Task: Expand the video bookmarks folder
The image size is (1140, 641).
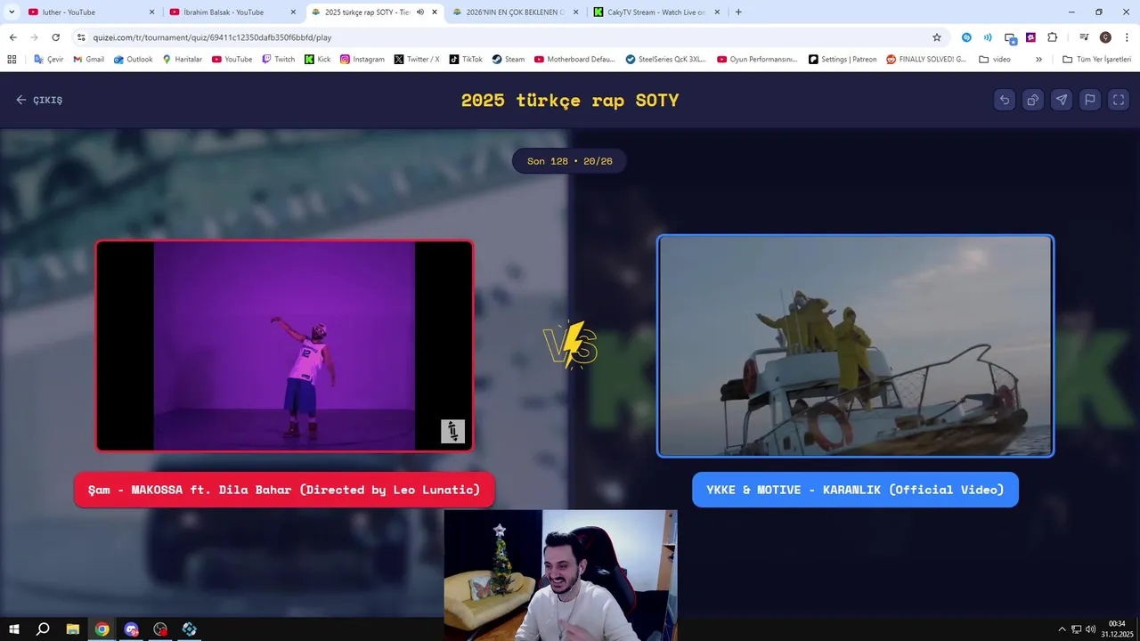Action: pyautogui.click(x=995, y=60)
